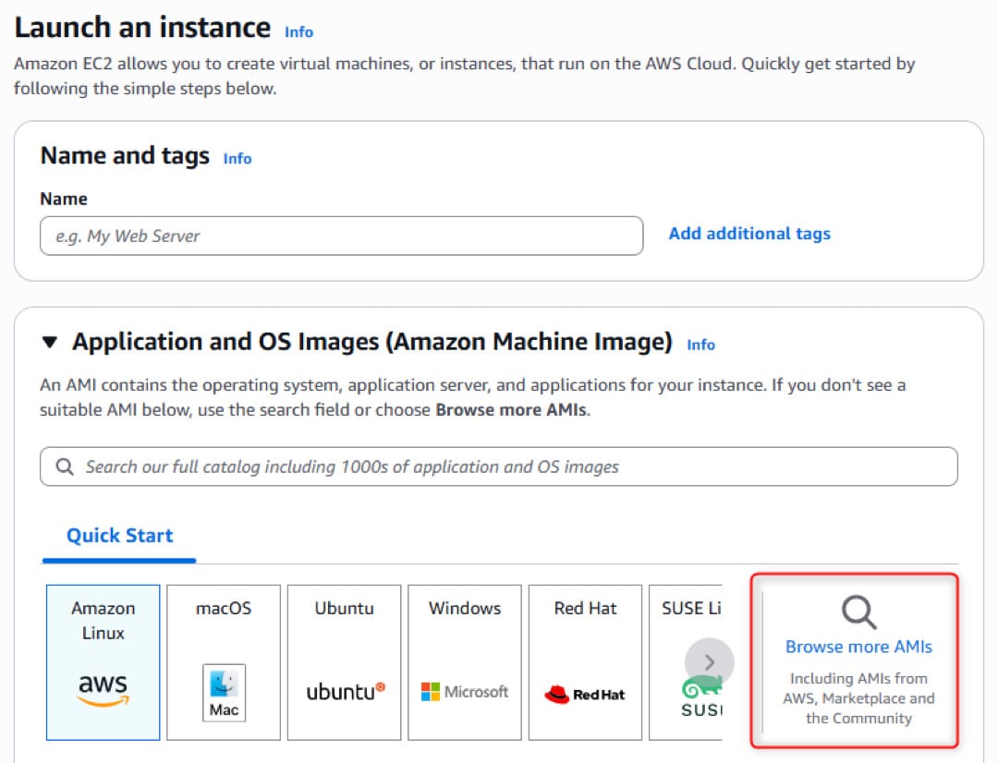This screenshot has width=998, height=763.
Task: Select the Ubuntu AMI tile
Action: [x=344, y=662]
